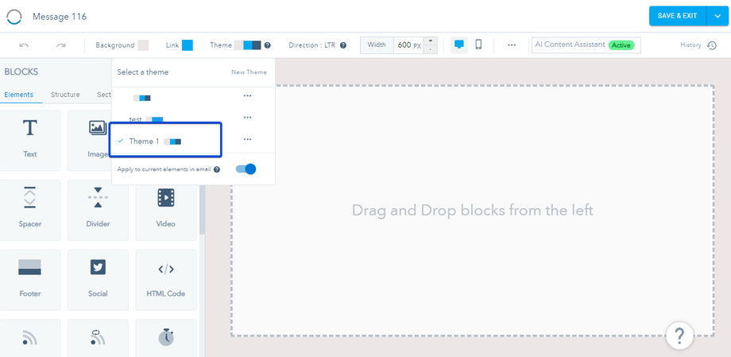
Task: Open options for the test theme
Action: click(x=248, y=117)
